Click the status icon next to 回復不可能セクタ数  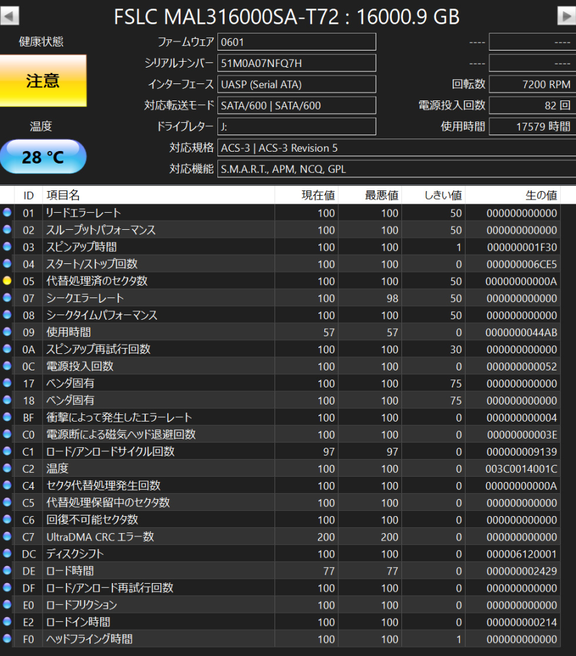click(x=8, y=519)
